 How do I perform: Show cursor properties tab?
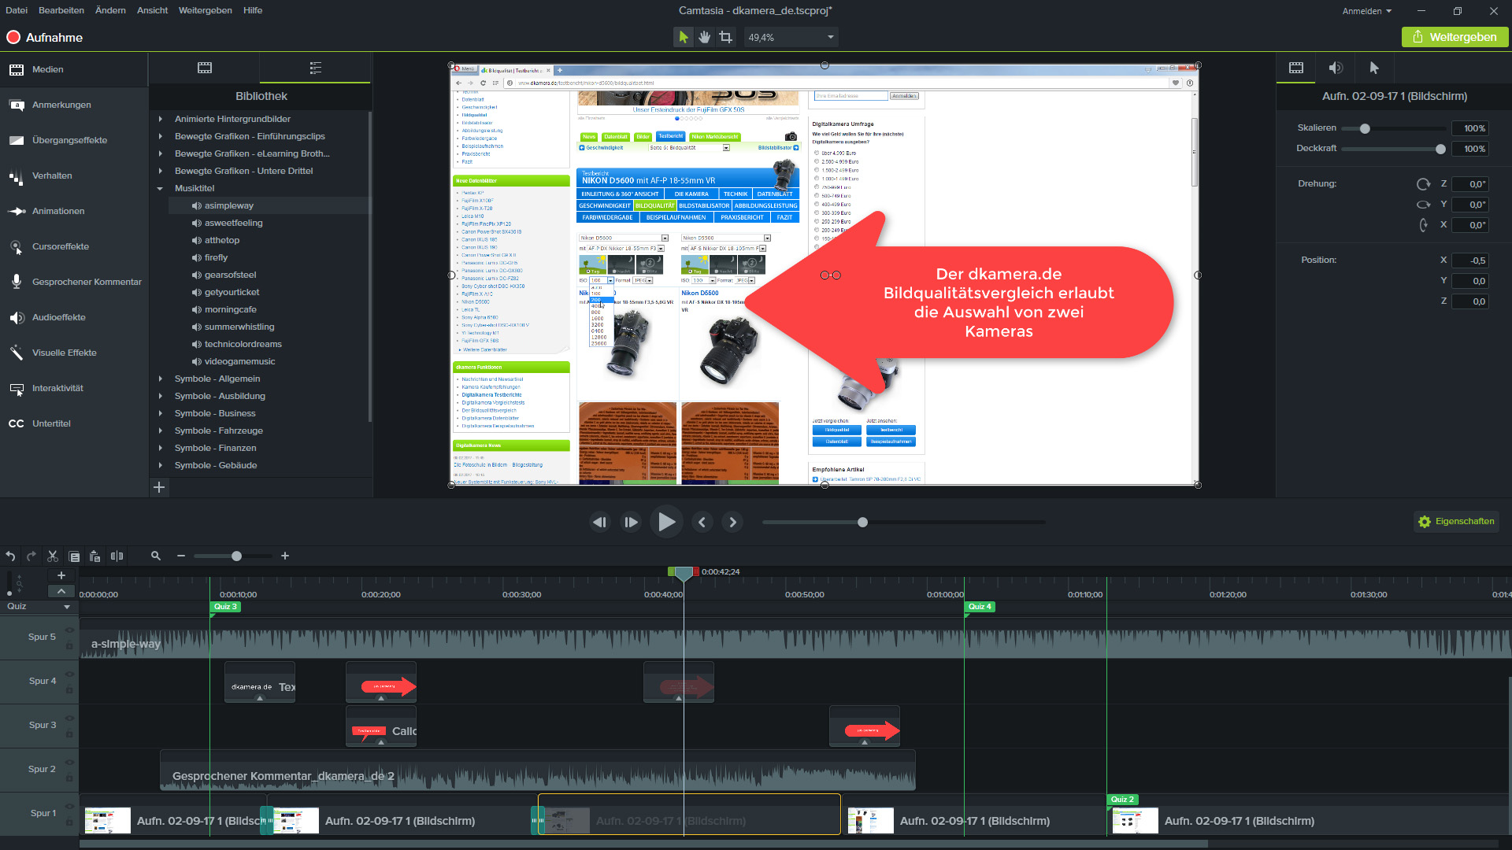click(1374, 68)
